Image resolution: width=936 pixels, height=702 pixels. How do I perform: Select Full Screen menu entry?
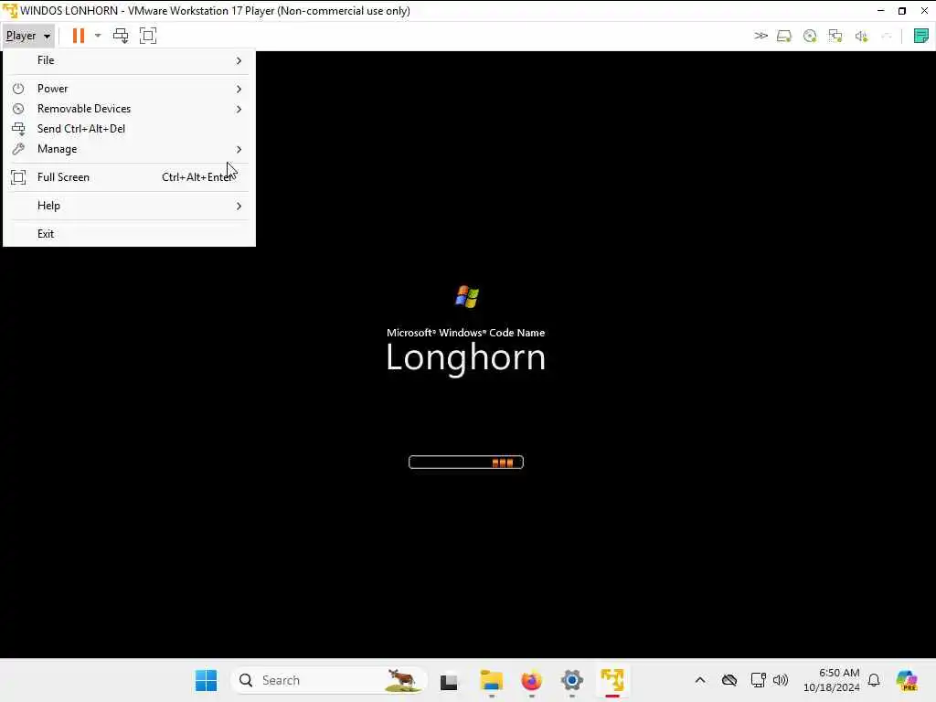pos(129,177)
